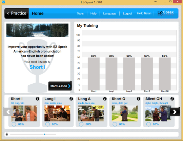Open the Short O lesson card title

click(x=118, y=99)
